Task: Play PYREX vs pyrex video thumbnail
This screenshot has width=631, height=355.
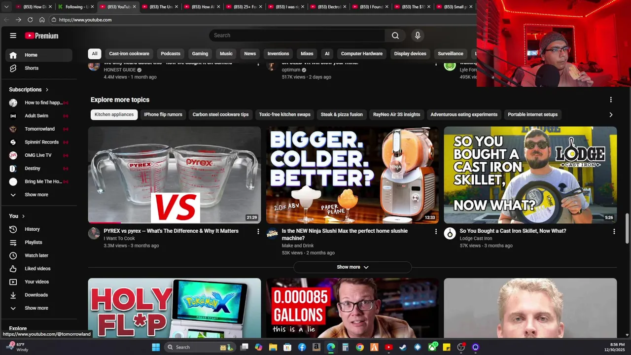Action: (175, 175)
